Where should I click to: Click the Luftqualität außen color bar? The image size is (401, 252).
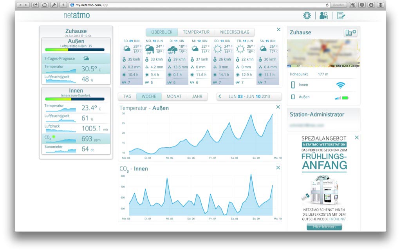click(x=75, y=50)
